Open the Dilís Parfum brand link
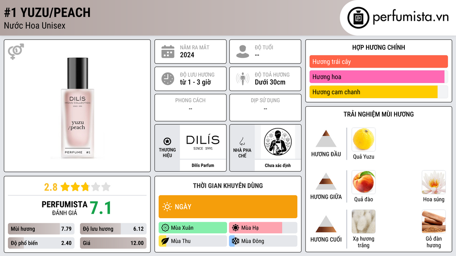The image size is (456, 256). coord(203,165)
